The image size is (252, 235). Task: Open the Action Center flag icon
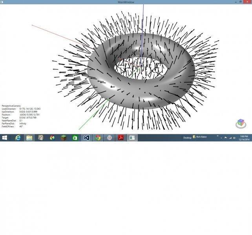(x=226, y=138)
